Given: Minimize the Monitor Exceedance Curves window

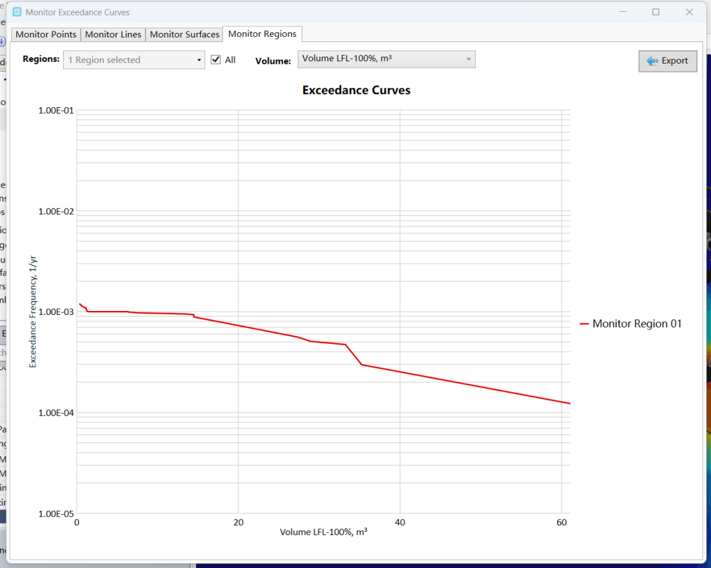Looking at the screenshot, I should [623, 12].
